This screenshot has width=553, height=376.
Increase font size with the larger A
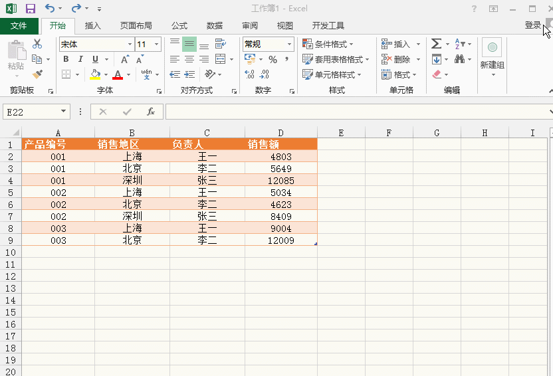click(124, 59)
